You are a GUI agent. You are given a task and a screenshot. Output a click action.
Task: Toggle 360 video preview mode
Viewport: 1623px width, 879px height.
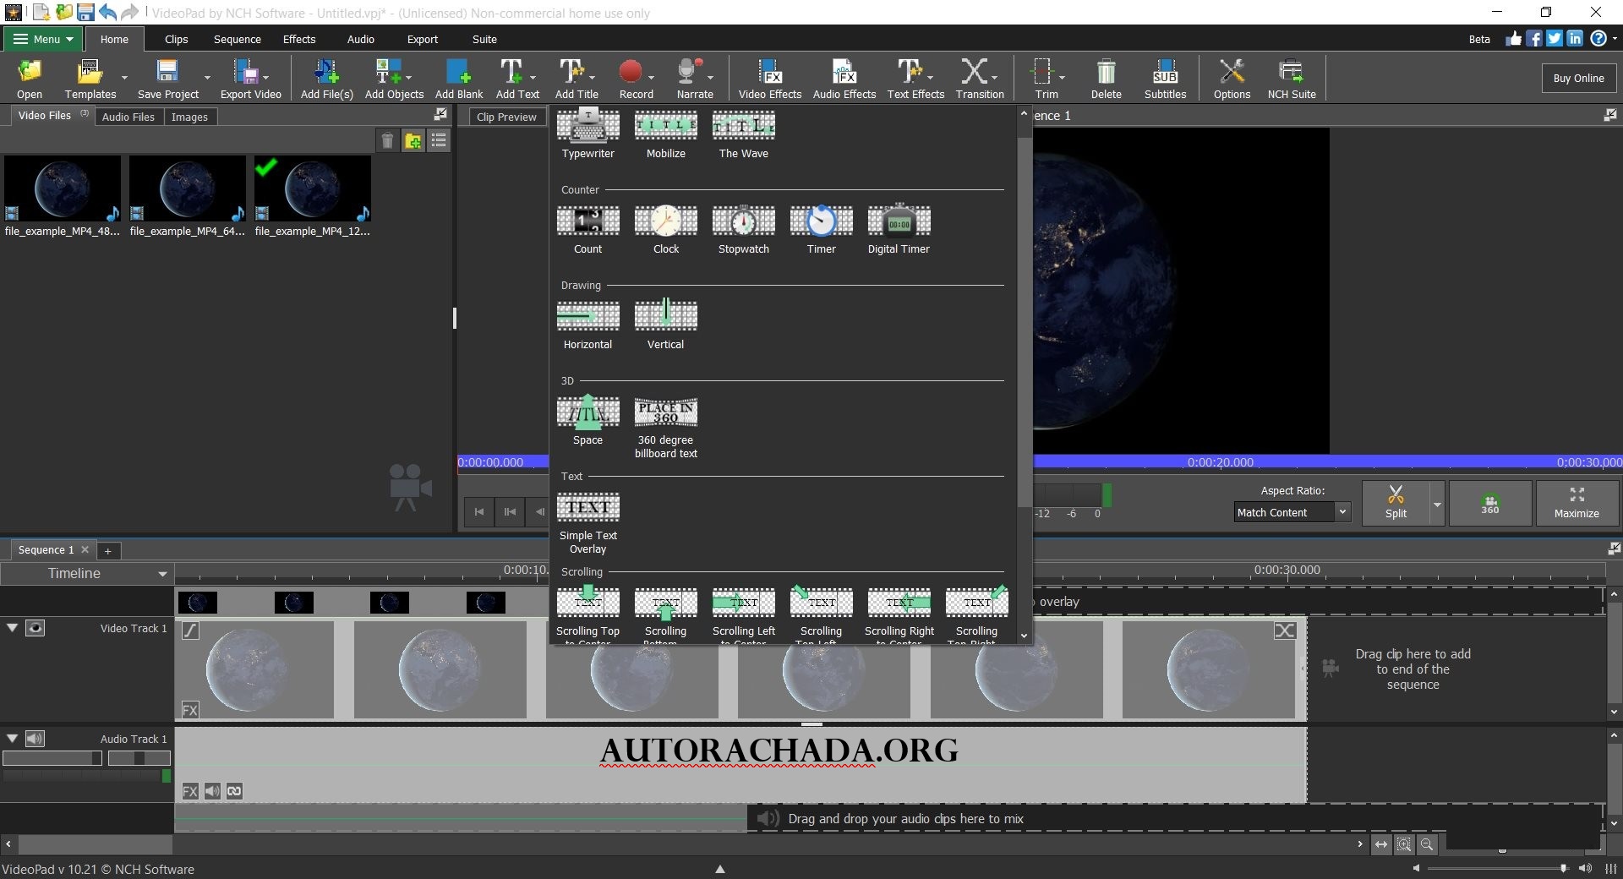1489,504
